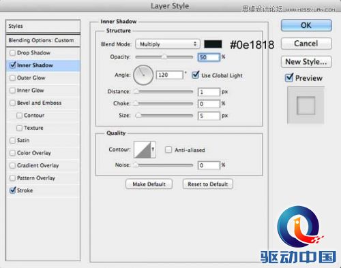
Task: Click Make Default button
Action: point(149,184)
